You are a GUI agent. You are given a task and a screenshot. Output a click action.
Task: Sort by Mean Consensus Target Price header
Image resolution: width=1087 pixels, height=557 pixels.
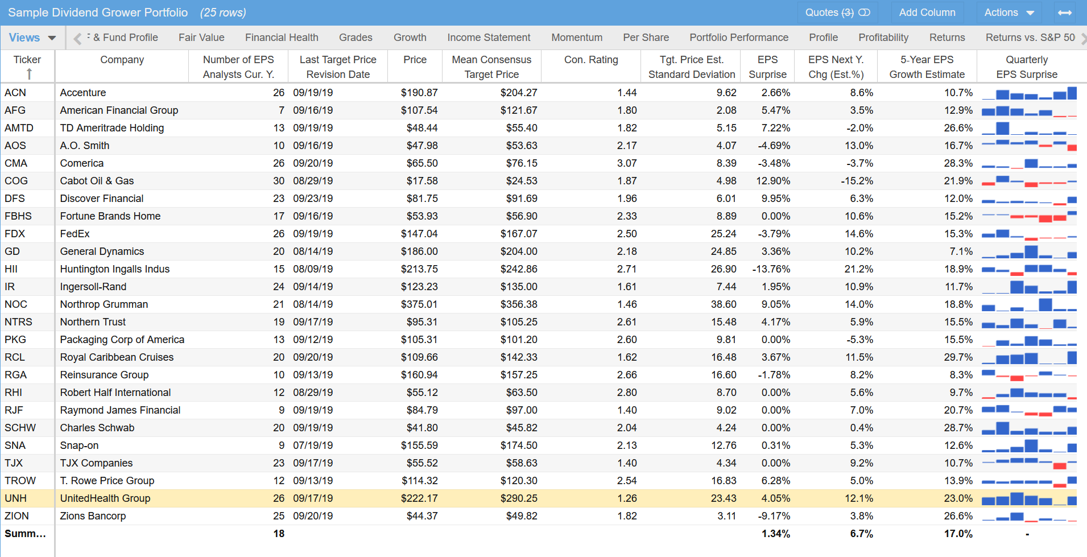491,67
